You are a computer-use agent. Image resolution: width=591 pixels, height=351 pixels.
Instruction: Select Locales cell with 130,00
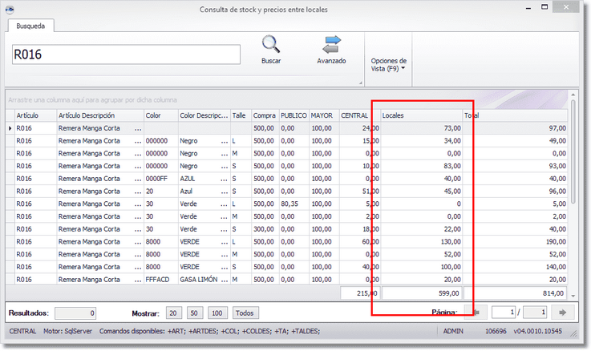421,242
